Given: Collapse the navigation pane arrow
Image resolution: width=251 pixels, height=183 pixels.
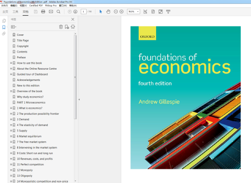Looking at the screenshot, I should tap(79, 100).
